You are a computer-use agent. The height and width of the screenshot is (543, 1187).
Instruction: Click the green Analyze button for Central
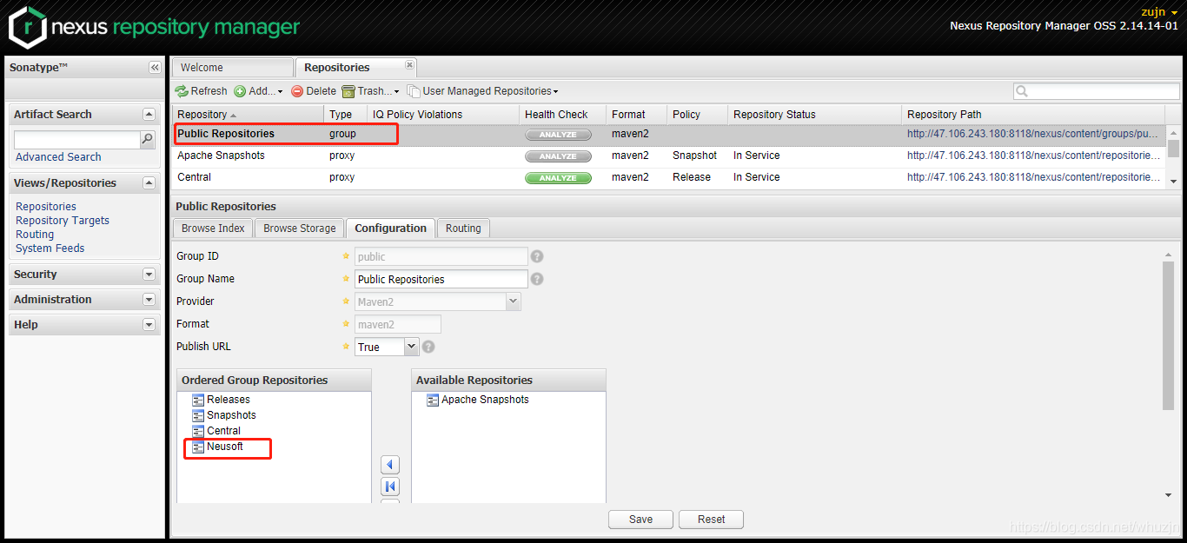pyautogui.click(x=558, y=178)
